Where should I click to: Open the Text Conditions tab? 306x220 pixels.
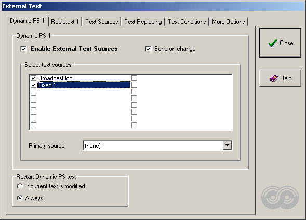(187, 22)
